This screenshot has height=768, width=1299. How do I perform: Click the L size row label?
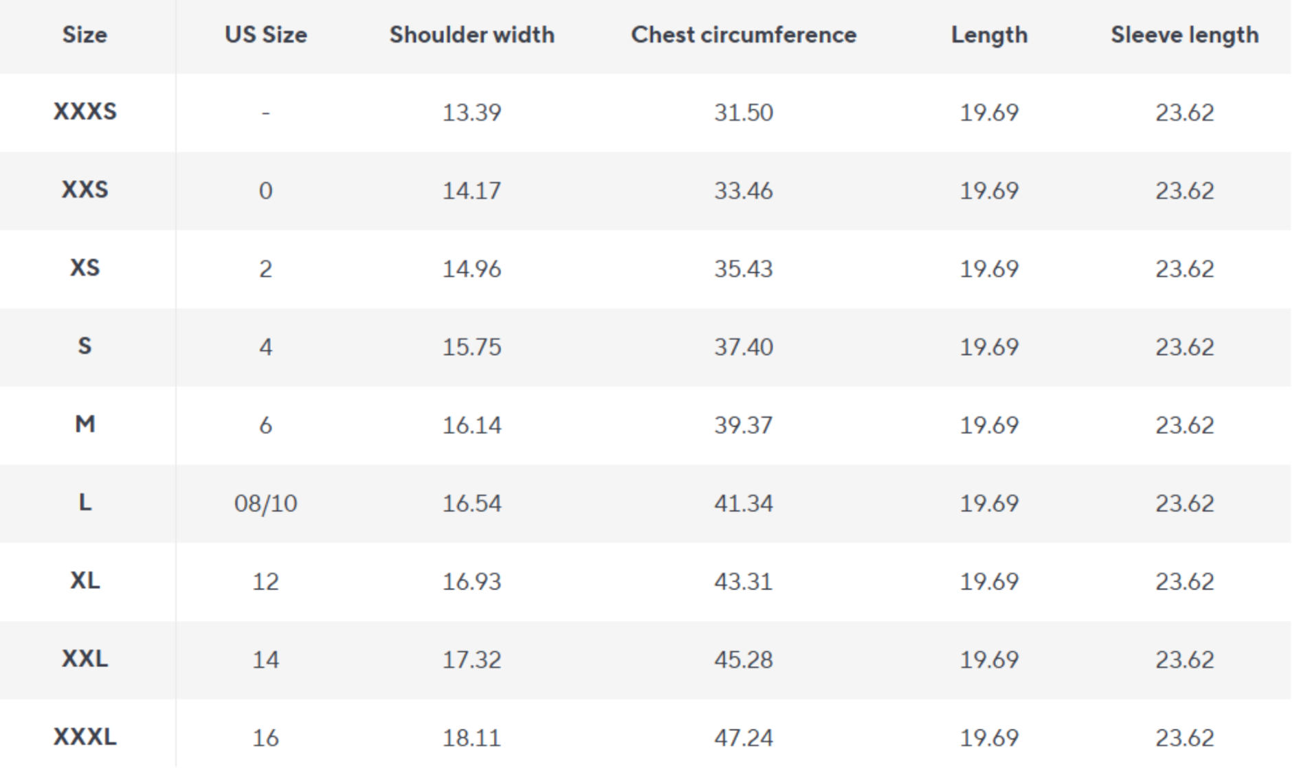point(85,502)
